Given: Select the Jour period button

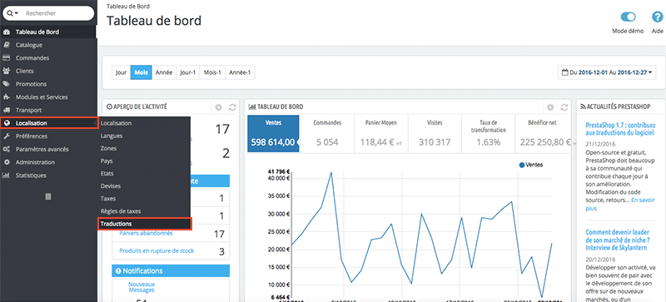Looking at the screenshot, I should [x=121, y=72].
